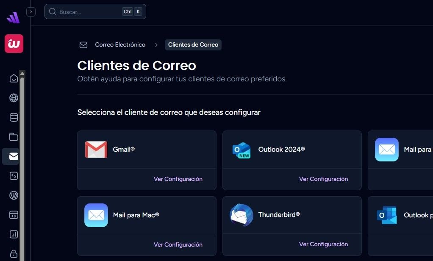This screenshot has height=261, width=433.
Task: Open the code snippet icon in the sidebar
Action: [x=13, y=176]
